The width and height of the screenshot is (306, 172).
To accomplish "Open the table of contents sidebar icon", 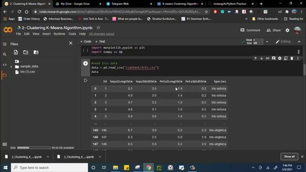I will (x=5, y=44).
